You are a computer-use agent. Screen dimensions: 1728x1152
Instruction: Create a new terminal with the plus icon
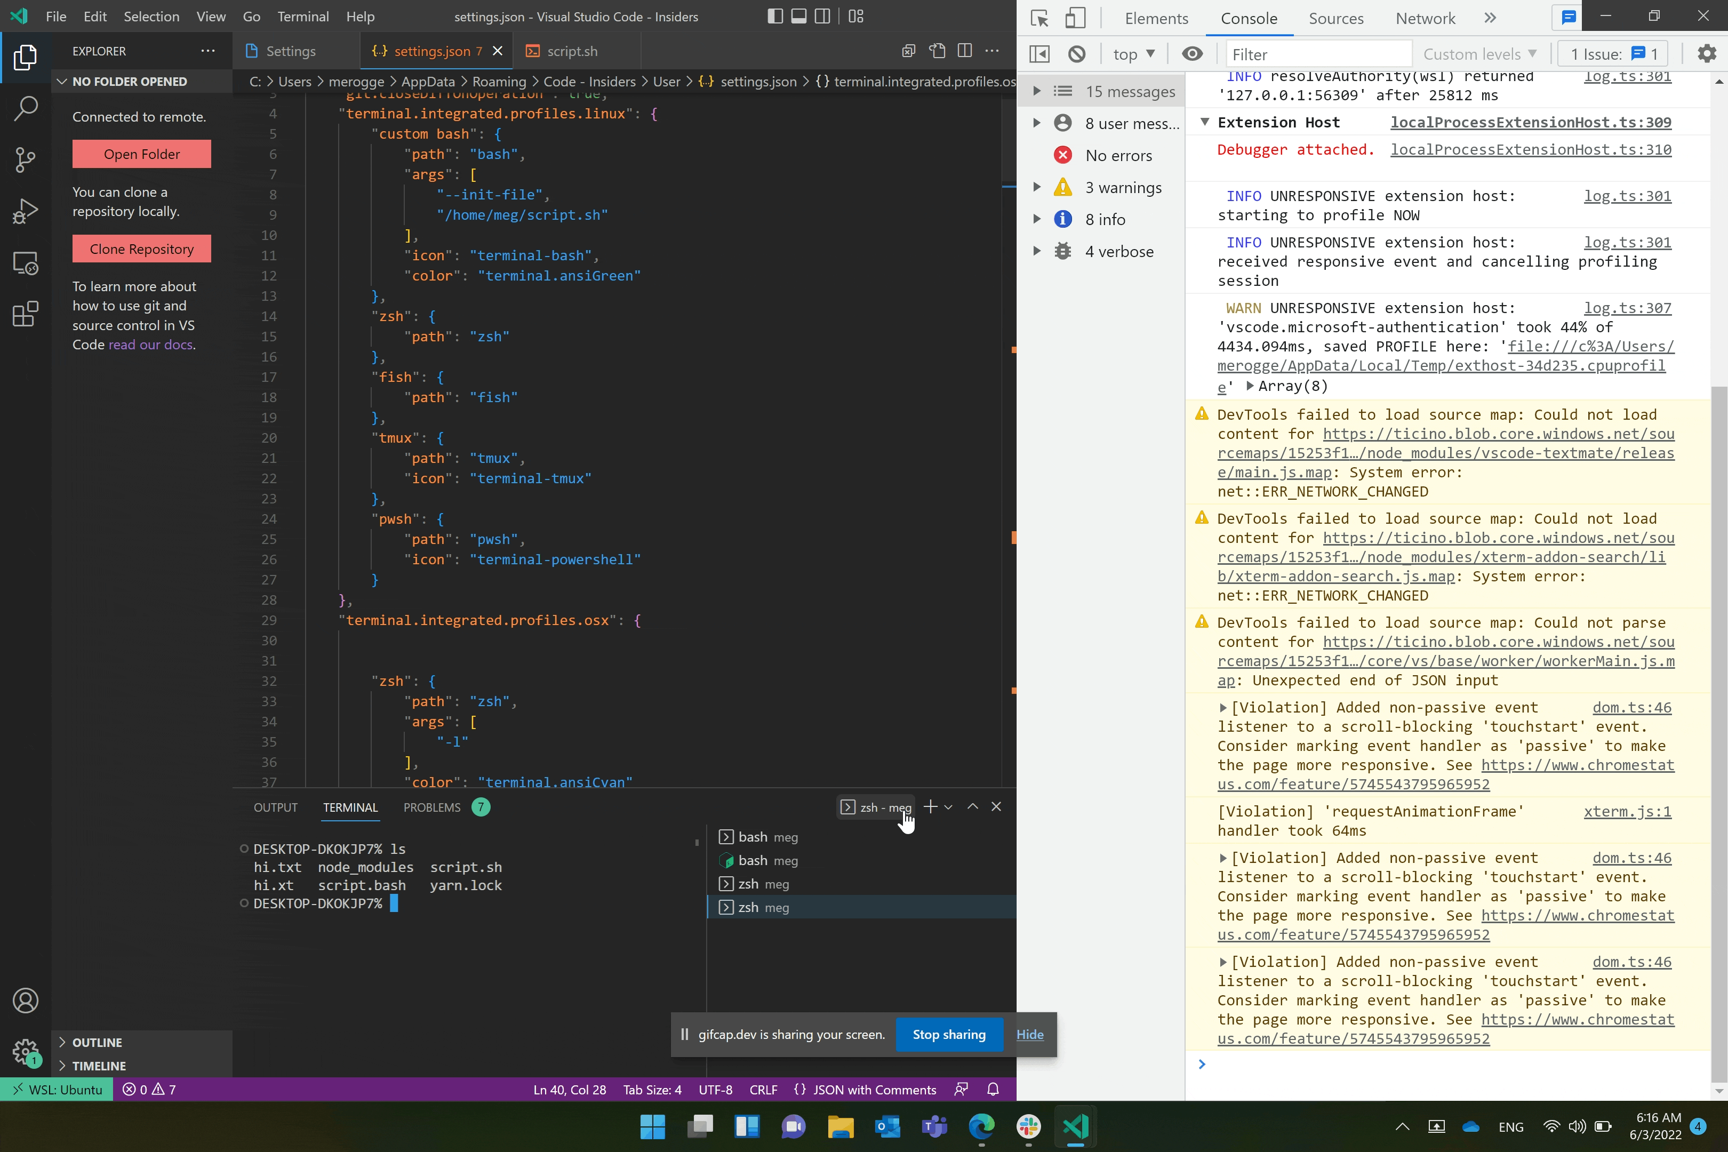[x=930, y=807]
